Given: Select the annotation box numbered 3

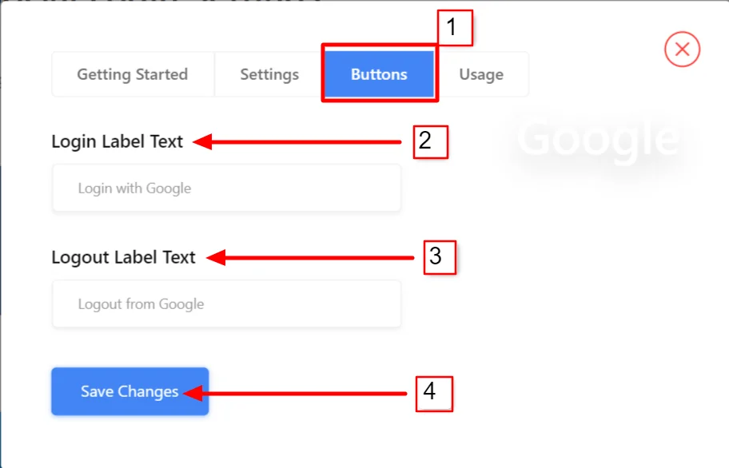Looking at the screenshot, I should 439,257.
